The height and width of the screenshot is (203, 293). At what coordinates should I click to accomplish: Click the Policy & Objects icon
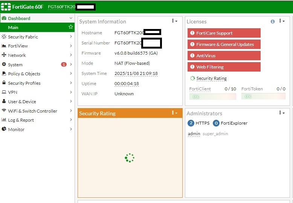point(4,73)
